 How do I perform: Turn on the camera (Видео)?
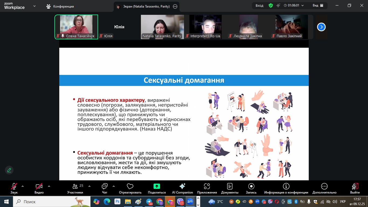tap(39, 187)
